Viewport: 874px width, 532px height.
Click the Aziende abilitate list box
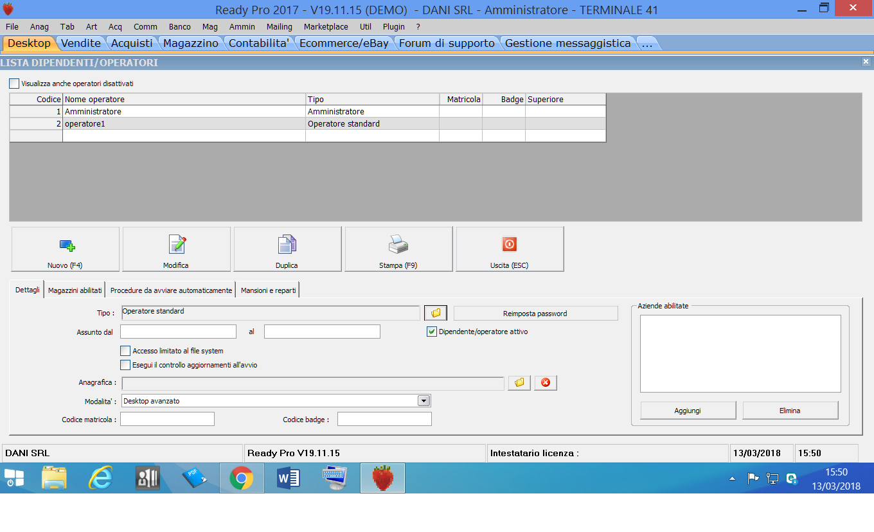click(740, 353)
